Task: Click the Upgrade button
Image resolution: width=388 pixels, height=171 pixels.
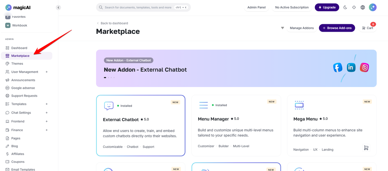Action: click(327, 7)
